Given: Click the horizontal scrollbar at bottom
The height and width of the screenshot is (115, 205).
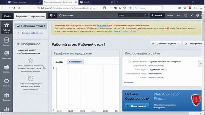Looking at the screenshot, I should click(96, 113).
